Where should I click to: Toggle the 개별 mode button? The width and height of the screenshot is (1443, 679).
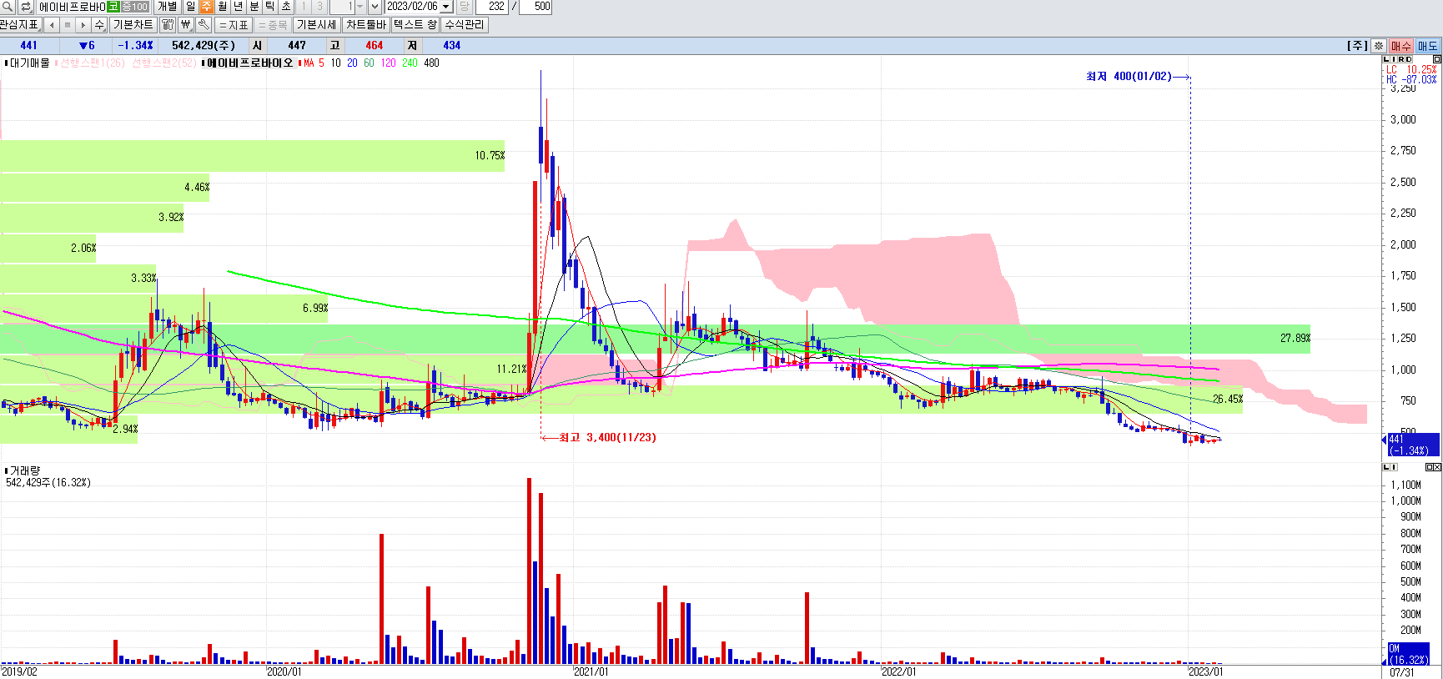167,7
